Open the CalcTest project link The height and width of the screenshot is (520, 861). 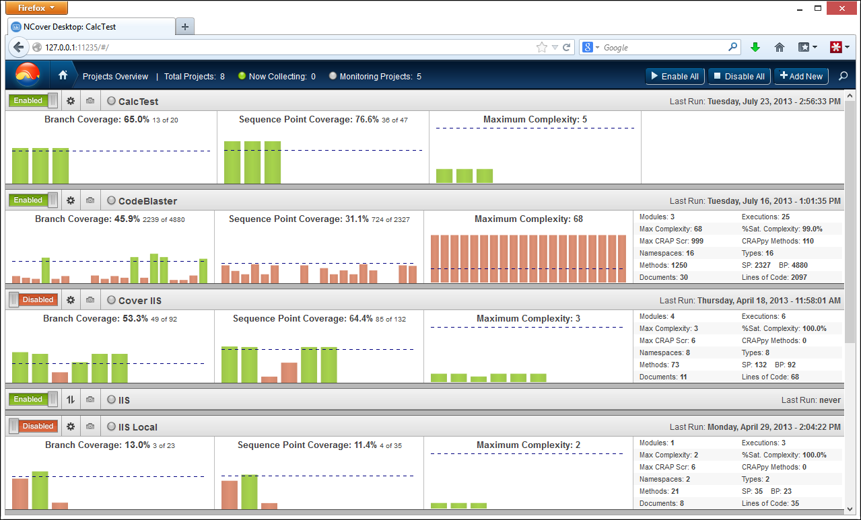point(139,102)
